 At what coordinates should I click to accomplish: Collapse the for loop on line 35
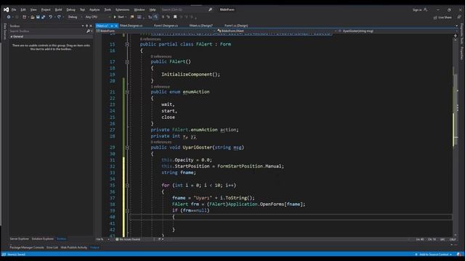coord(127,186)
